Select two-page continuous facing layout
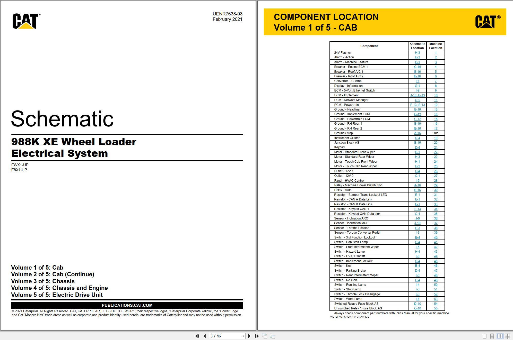The width and height of the screenshot is (513, 340). coord(508,336)
